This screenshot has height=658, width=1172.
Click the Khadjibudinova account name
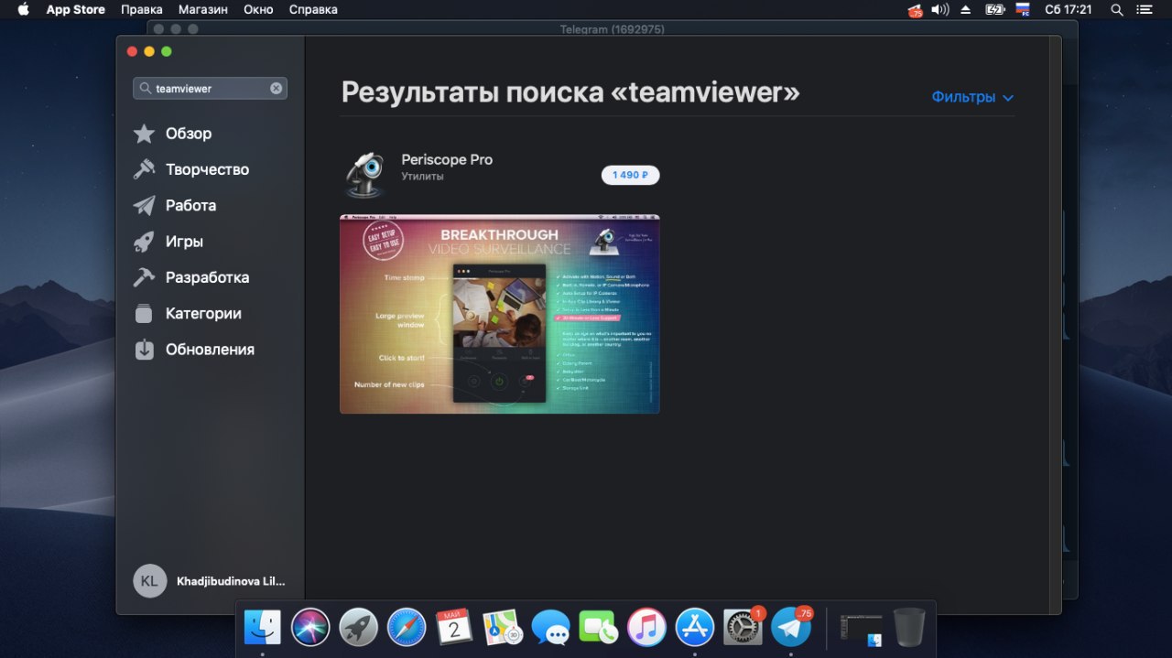(x=231, y=581)
